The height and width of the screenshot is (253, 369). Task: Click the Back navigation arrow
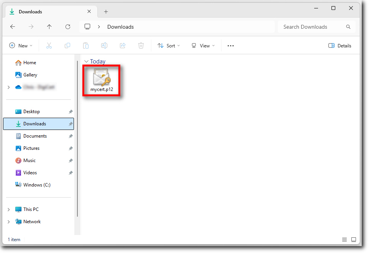pos(13,27)
